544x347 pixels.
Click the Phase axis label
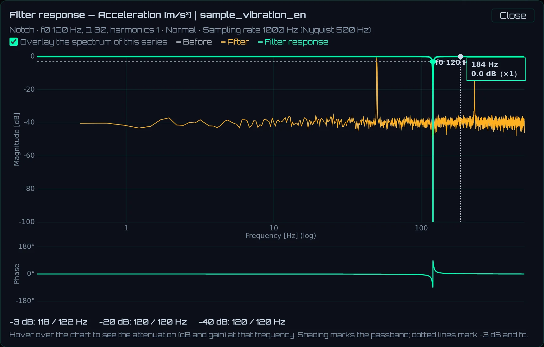16,274
